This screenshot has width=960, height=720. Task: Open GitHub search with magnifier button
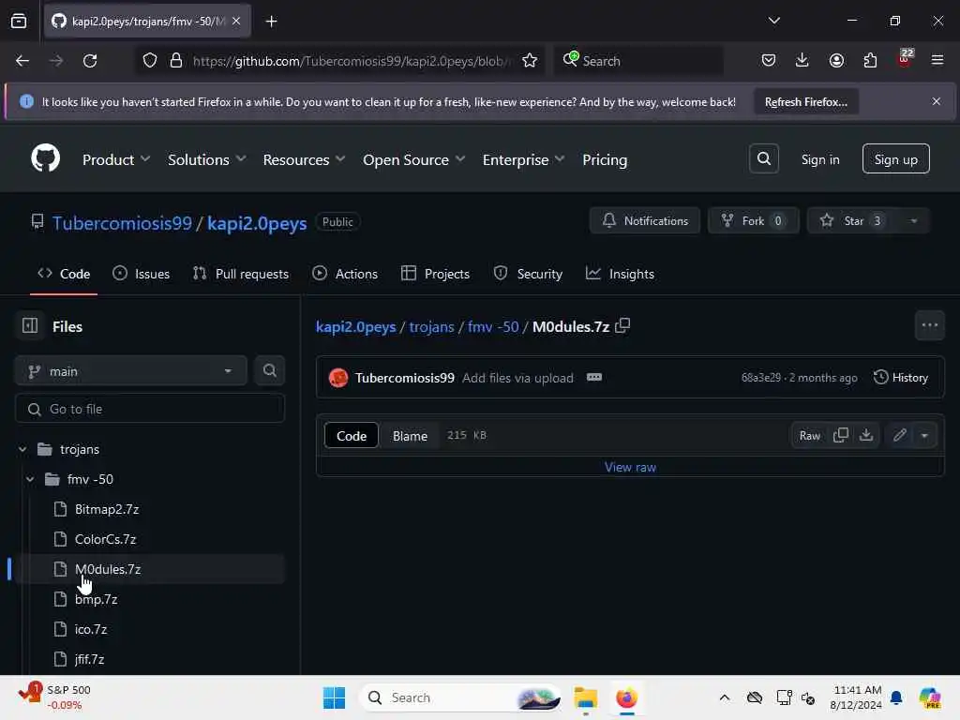point(763,159)
